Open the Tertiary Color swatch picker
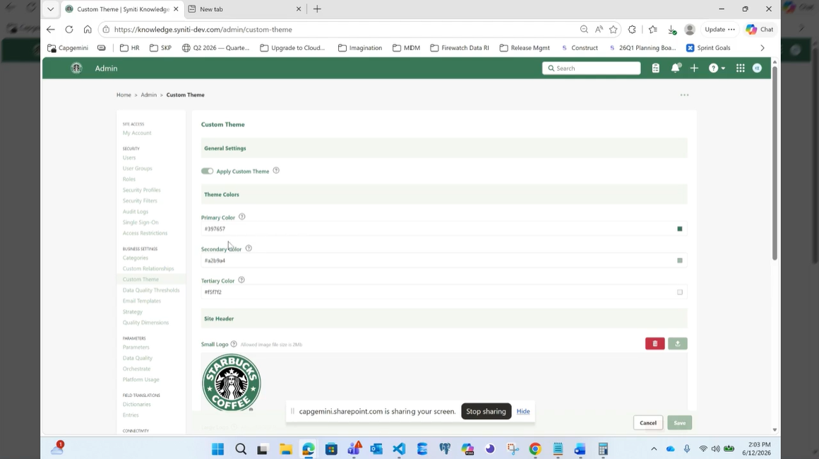 click(x=679, y=292)
